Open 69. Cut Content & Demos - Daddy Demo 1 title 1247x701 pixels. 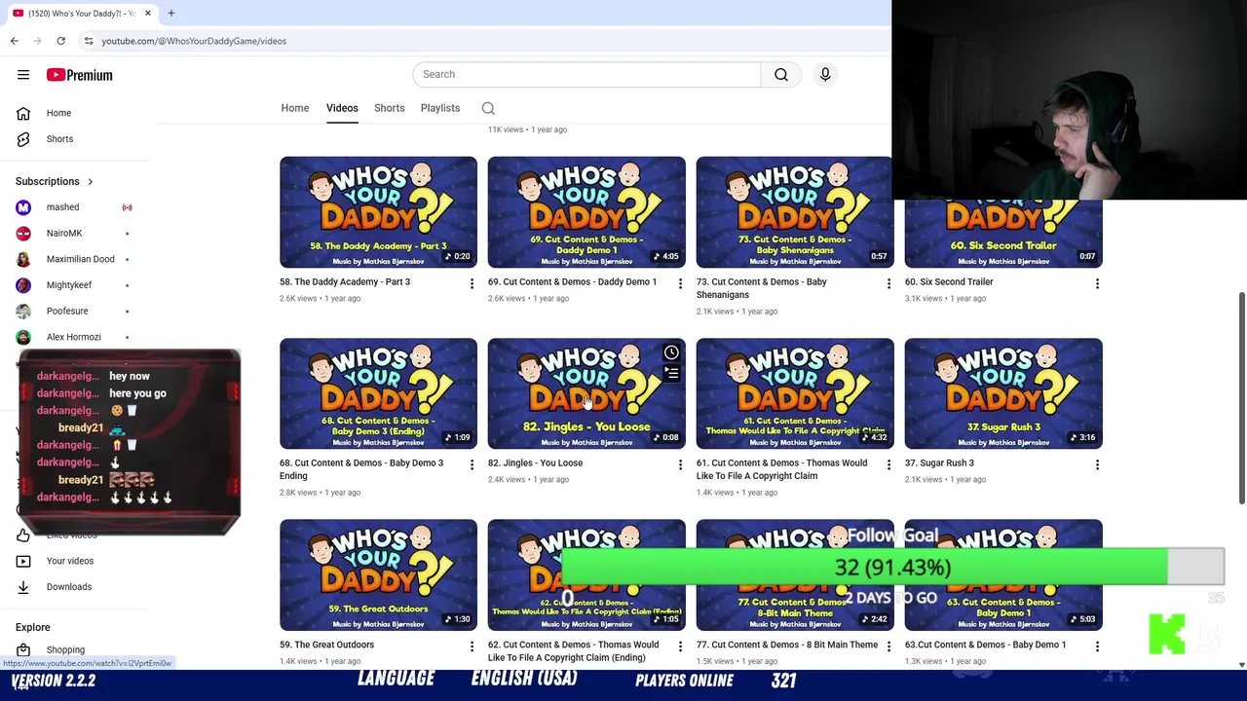point(572,281)
